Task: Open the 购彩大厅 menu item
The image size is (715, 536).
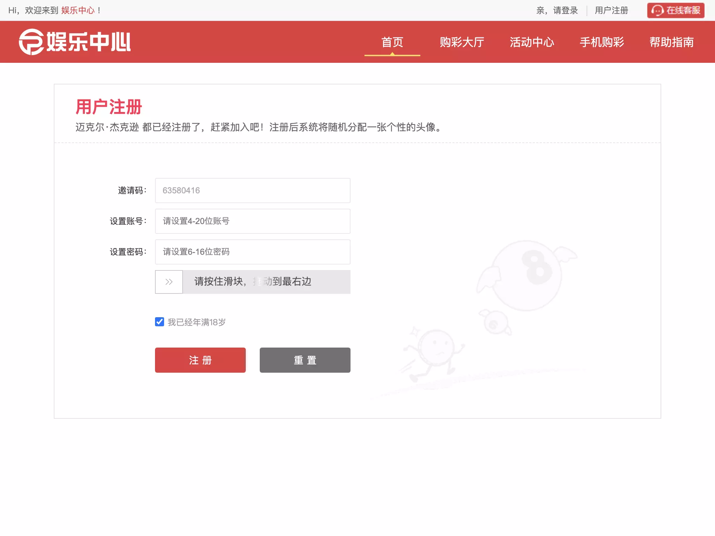Action: (462, 42)
